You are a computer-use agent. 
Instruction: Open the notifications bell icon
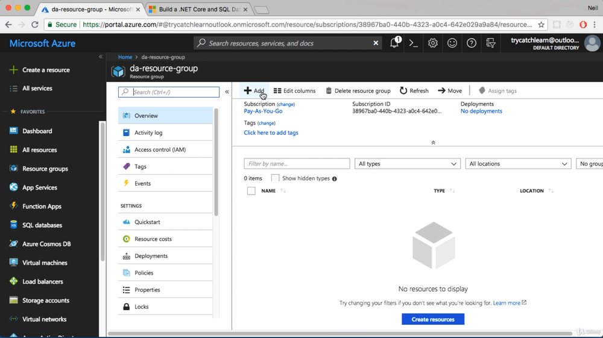click(394, 43)
